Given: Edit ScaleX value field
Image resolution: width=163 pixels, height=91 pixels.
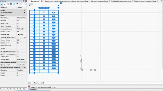Looking at the screenshot, I should [21, 73].
